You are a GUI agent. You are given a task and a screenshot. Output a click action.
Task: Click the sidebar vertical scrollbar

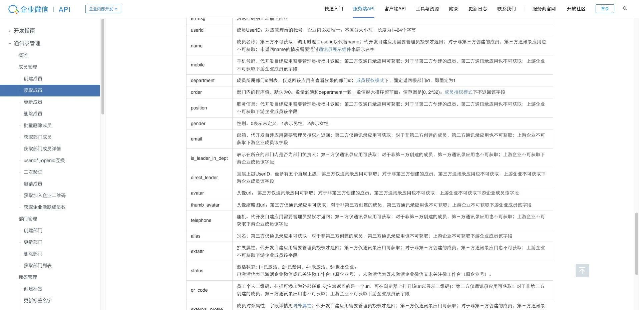(103, 67)
